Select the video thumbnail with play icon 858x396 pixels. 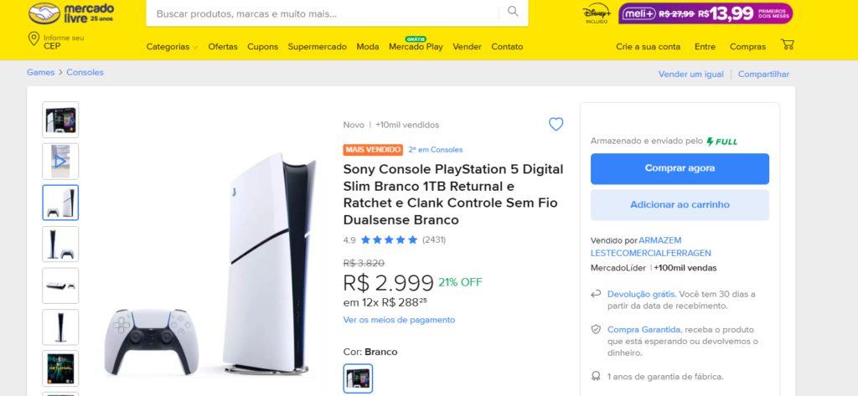tap(60, 162)
